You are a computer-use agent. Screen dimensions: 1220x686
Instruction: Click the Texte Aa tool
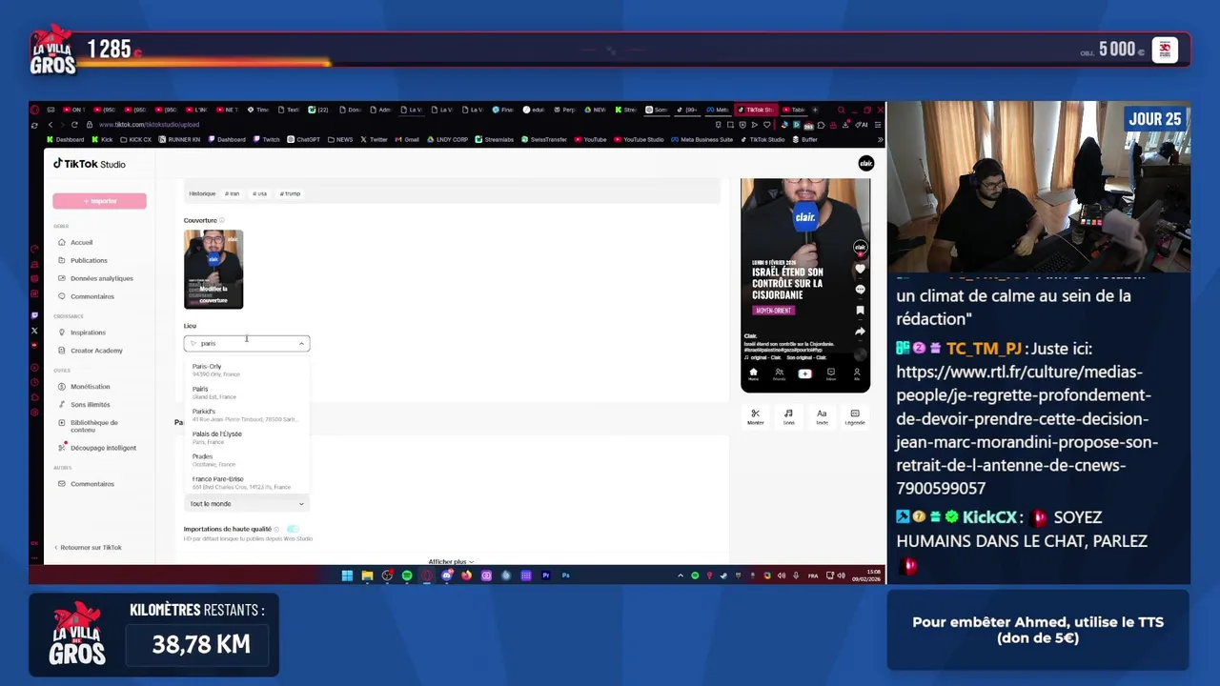pyautogui.click(x=822, y=416)
